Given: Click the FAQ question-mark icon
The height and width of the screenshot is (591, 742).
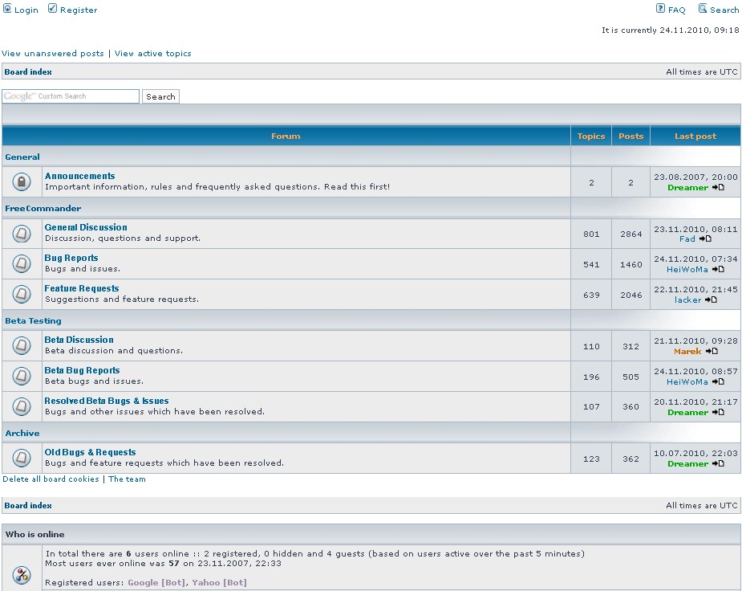Looking at the screenshot, I should [660, 9].
